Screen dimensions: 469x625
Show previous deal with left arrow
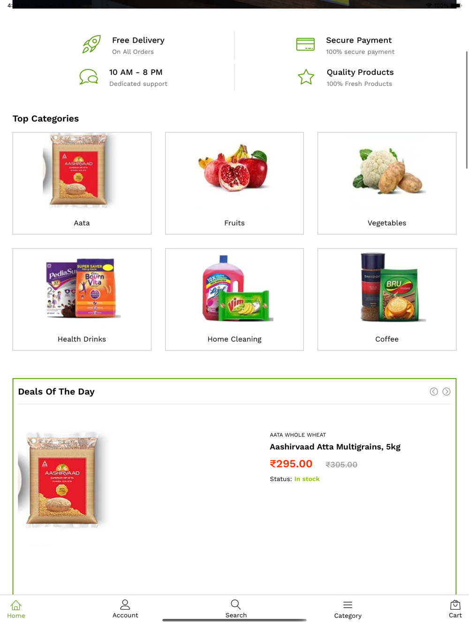[x=434, y=392]
